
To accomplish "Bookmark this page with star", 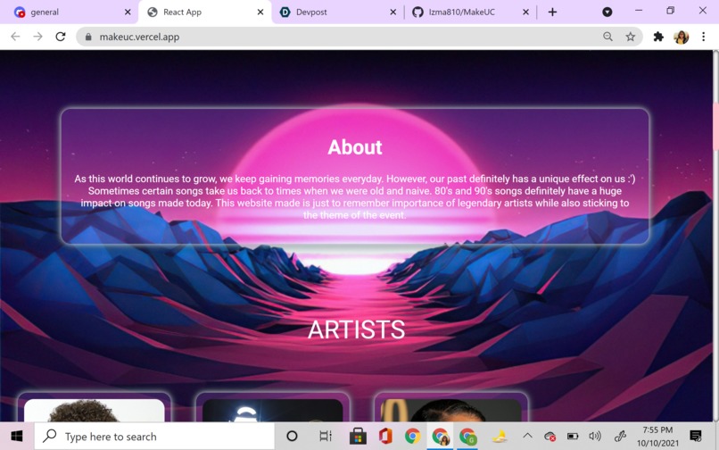I will (x=631, y=37).
